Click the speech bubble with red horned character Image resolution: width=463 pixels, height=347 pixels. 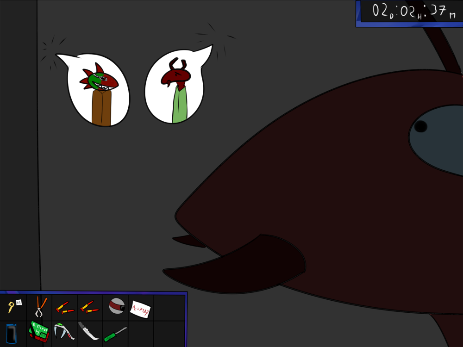[x=176, y=88]
